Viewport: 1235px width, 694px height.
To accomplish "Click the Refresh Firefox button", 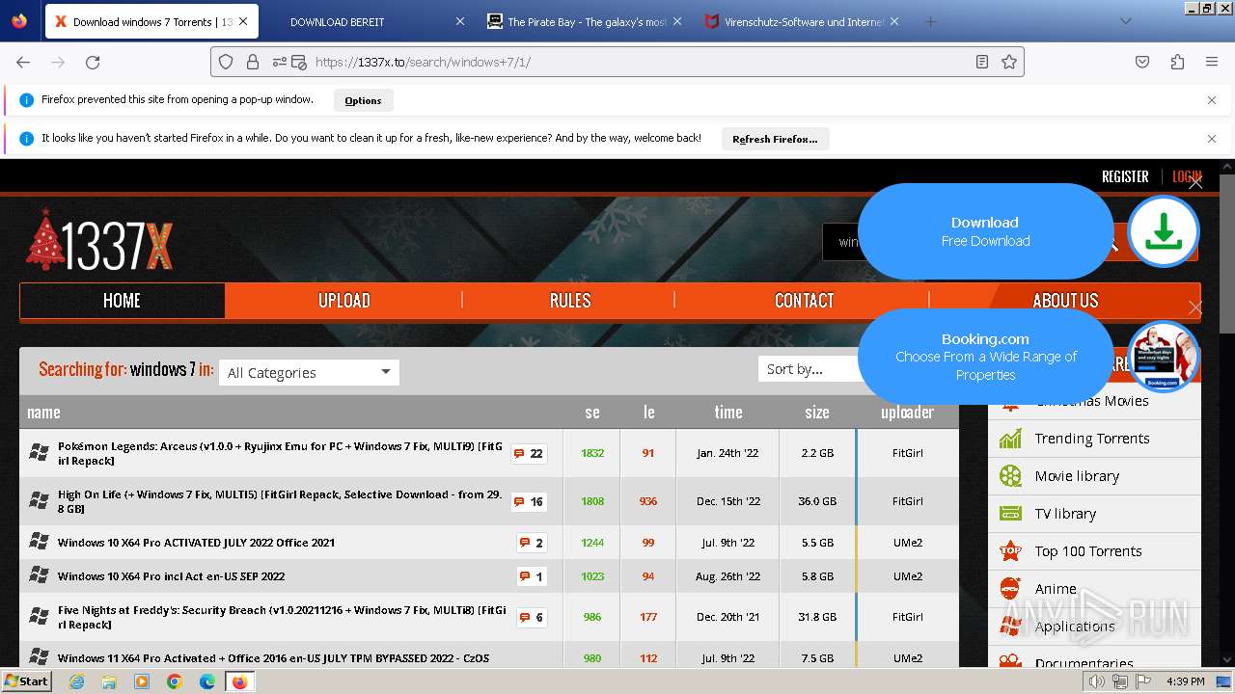I will pos(775,139).
